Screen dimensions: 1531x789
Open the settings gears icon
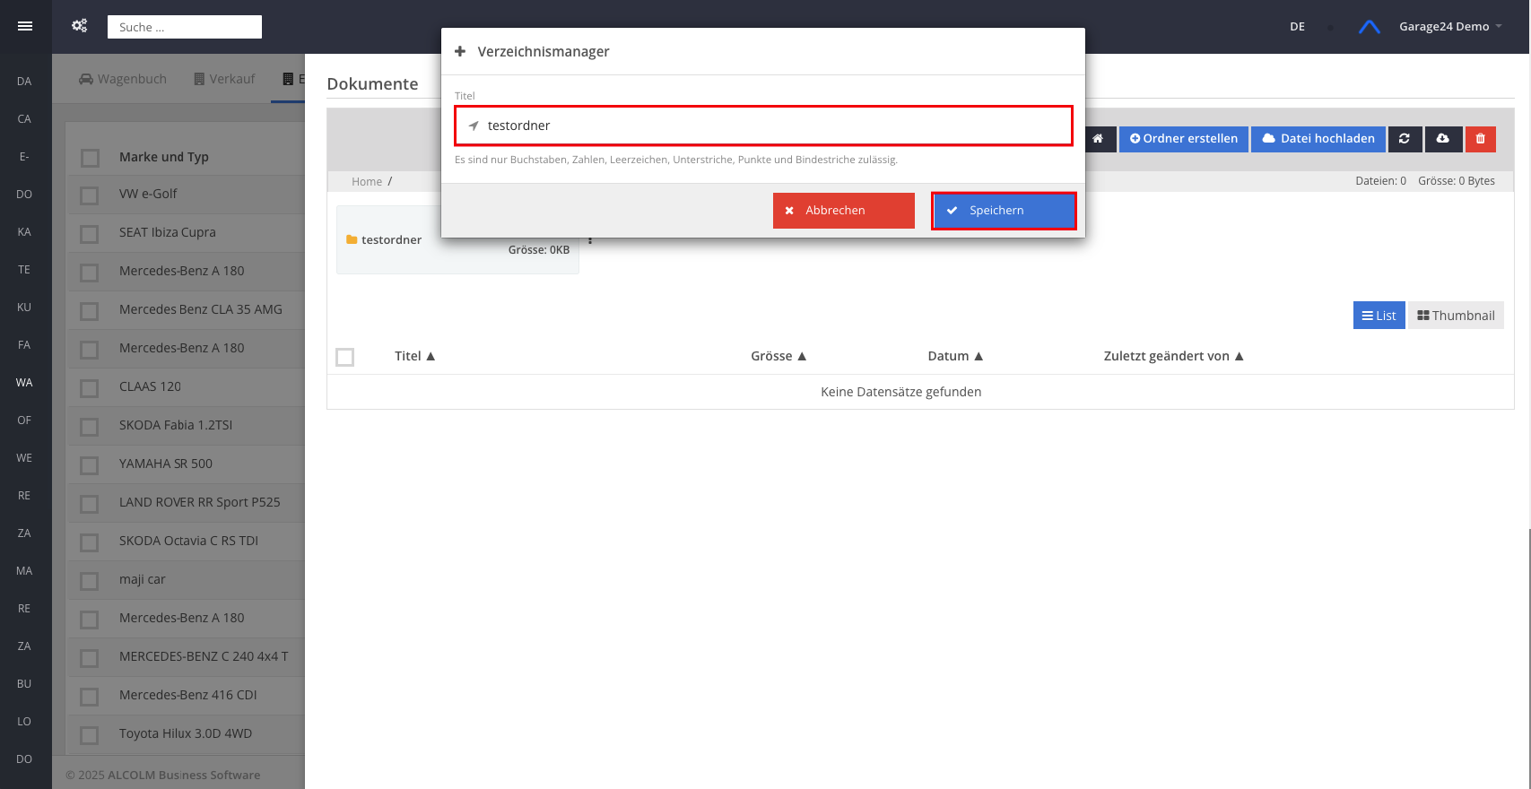pyautogui.click(x=80, y=26)
